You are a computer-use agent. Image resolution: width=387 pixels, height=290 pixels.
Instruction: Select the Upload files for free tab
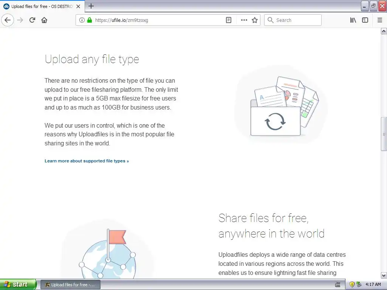pyautogui.click(x=42, y=6)
